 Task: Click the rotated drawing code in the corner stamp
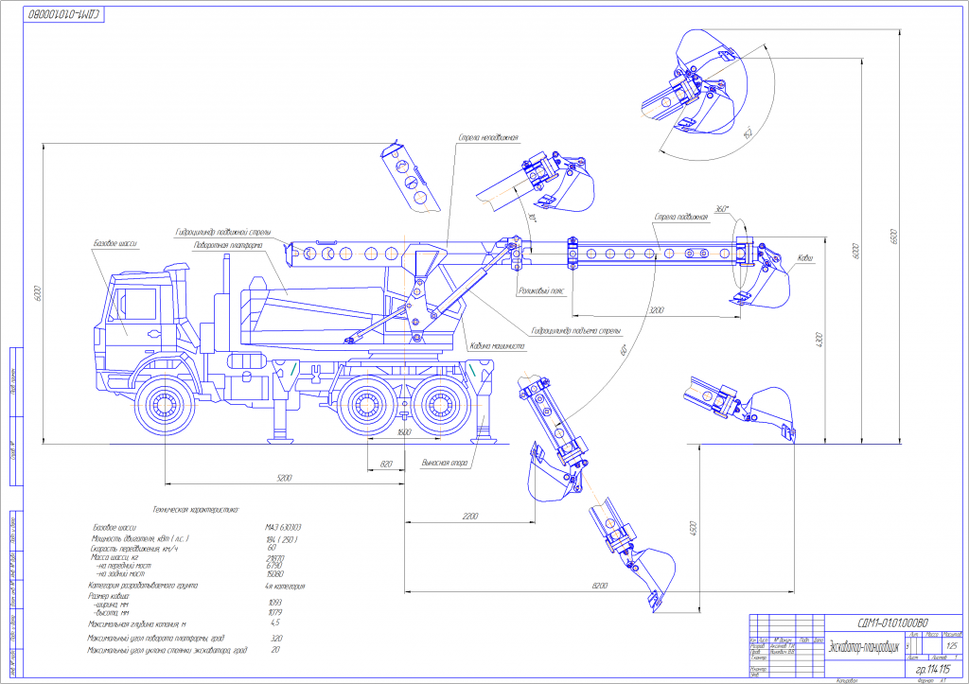pyautogui.click(x=63, y=14)
